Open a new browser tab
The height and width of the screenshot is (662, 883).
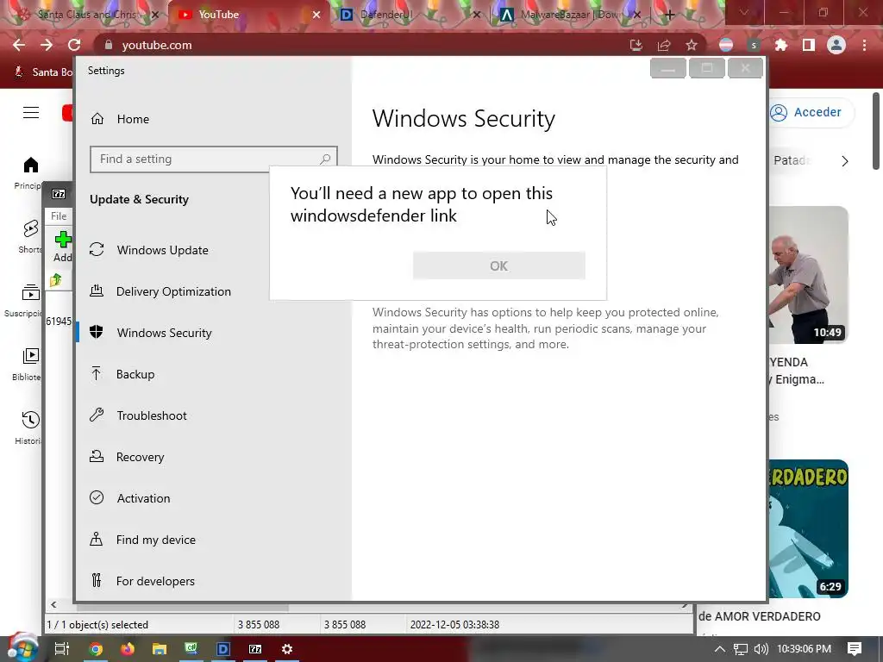click(x=669, y=16)
